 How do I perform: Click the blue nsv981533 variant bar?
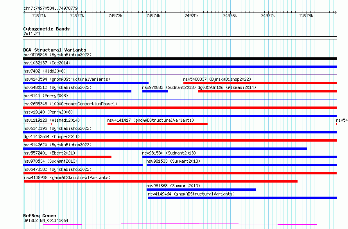(242, 165)
